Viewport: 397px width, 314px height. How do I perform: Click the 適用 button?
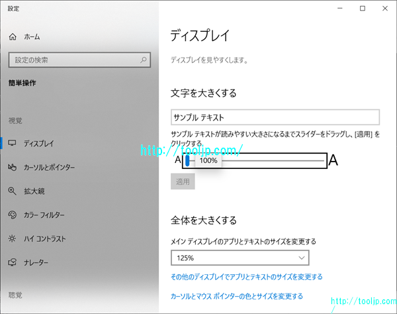(x=183, y=182)
